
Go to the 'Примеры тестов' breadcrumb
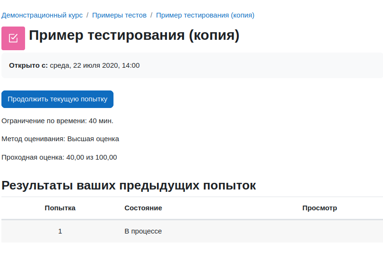[x=119, y=15]
